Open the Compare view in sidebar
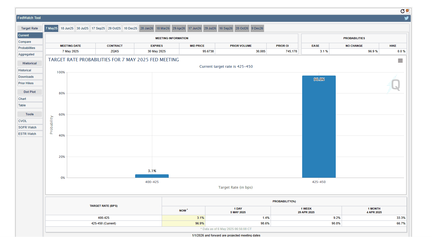The image size is (432, 237). point(30,42)
